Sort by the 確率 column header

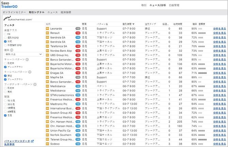pyautogui.click(x=195, y=24)
